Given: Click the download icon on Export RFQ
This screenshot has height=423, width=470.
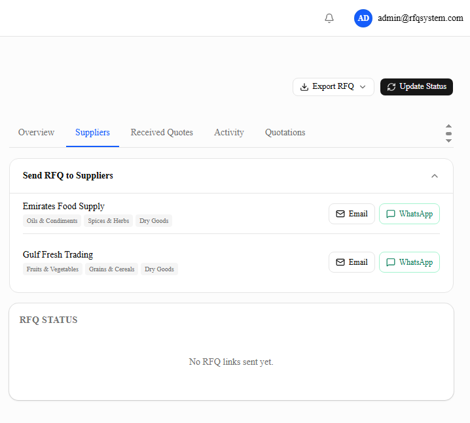Looking at the screenshot, I should [x=304, y=87].
